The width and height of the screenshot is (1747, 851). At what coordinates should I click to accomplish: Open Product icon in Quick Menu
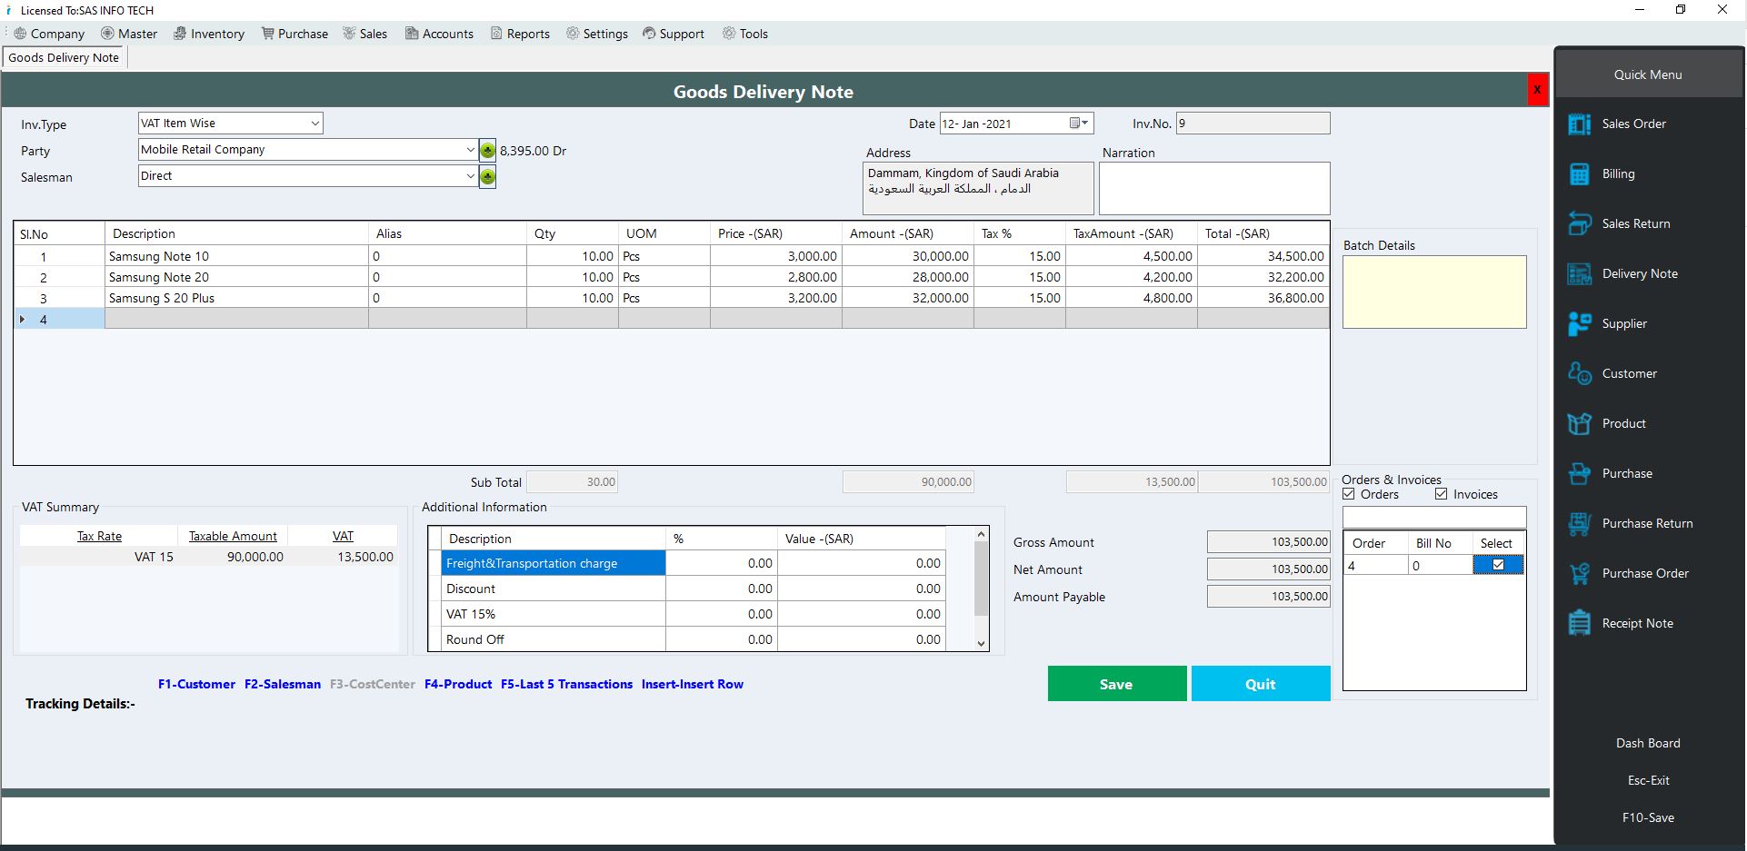(x=1580, y=423)
